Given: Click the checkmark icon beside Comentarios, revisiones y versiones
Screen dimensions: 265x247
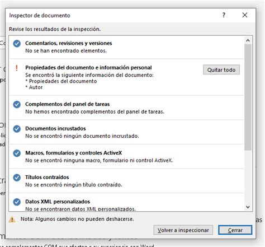Looking at the screenshot, I should click(17, 44).
